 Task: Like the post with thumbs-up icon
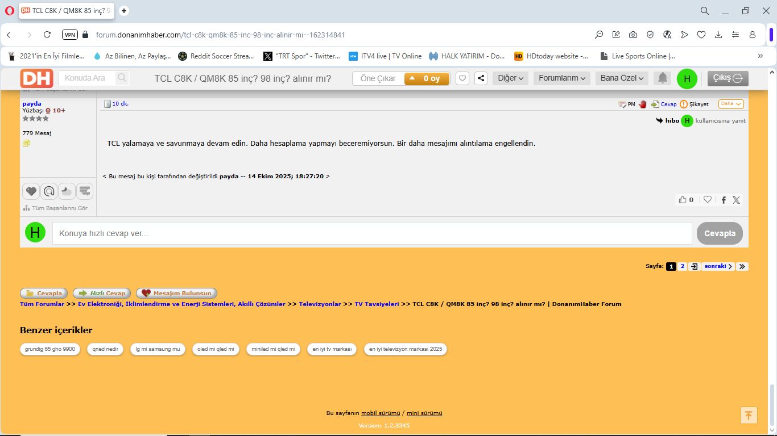[x=683, y=200]
